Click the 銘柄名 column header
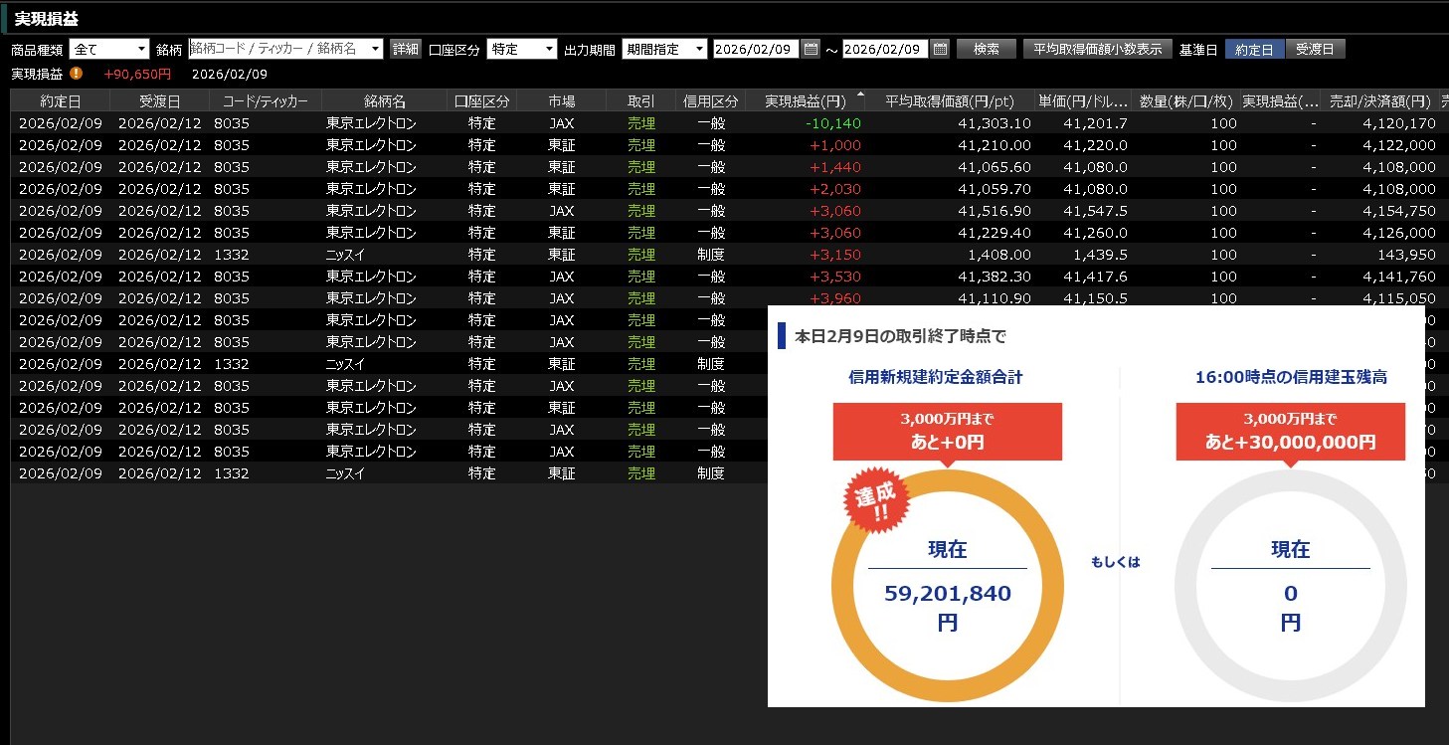Viewport: 1449px width, 745px height. [x=384, y=101]
